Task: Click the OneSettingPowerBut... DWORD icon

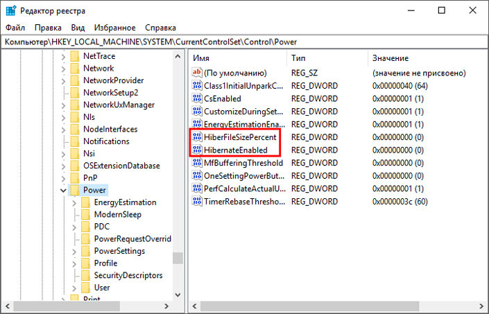Action: (197, 175)
